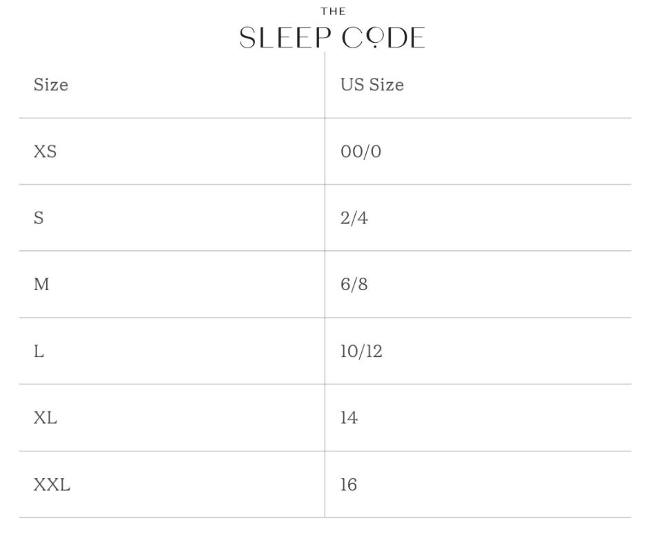Click the 10/12 US size value
The height and width of the screenshot is (543, 648).
pos(361,352)
